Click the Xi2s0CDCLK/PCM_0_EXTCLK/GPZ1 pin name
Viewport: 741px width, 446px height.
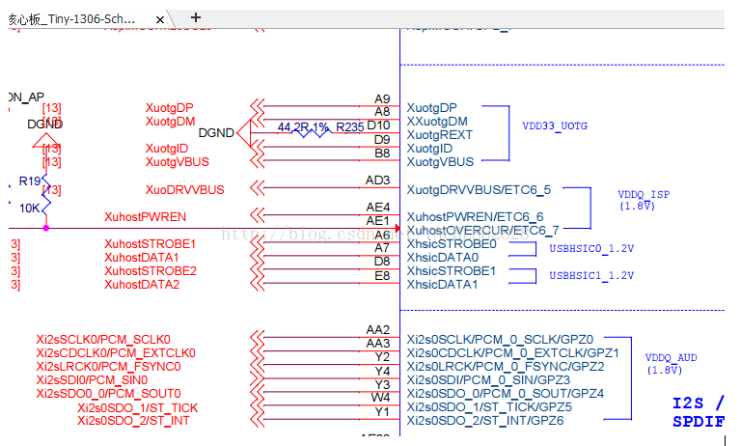[512, 353]
